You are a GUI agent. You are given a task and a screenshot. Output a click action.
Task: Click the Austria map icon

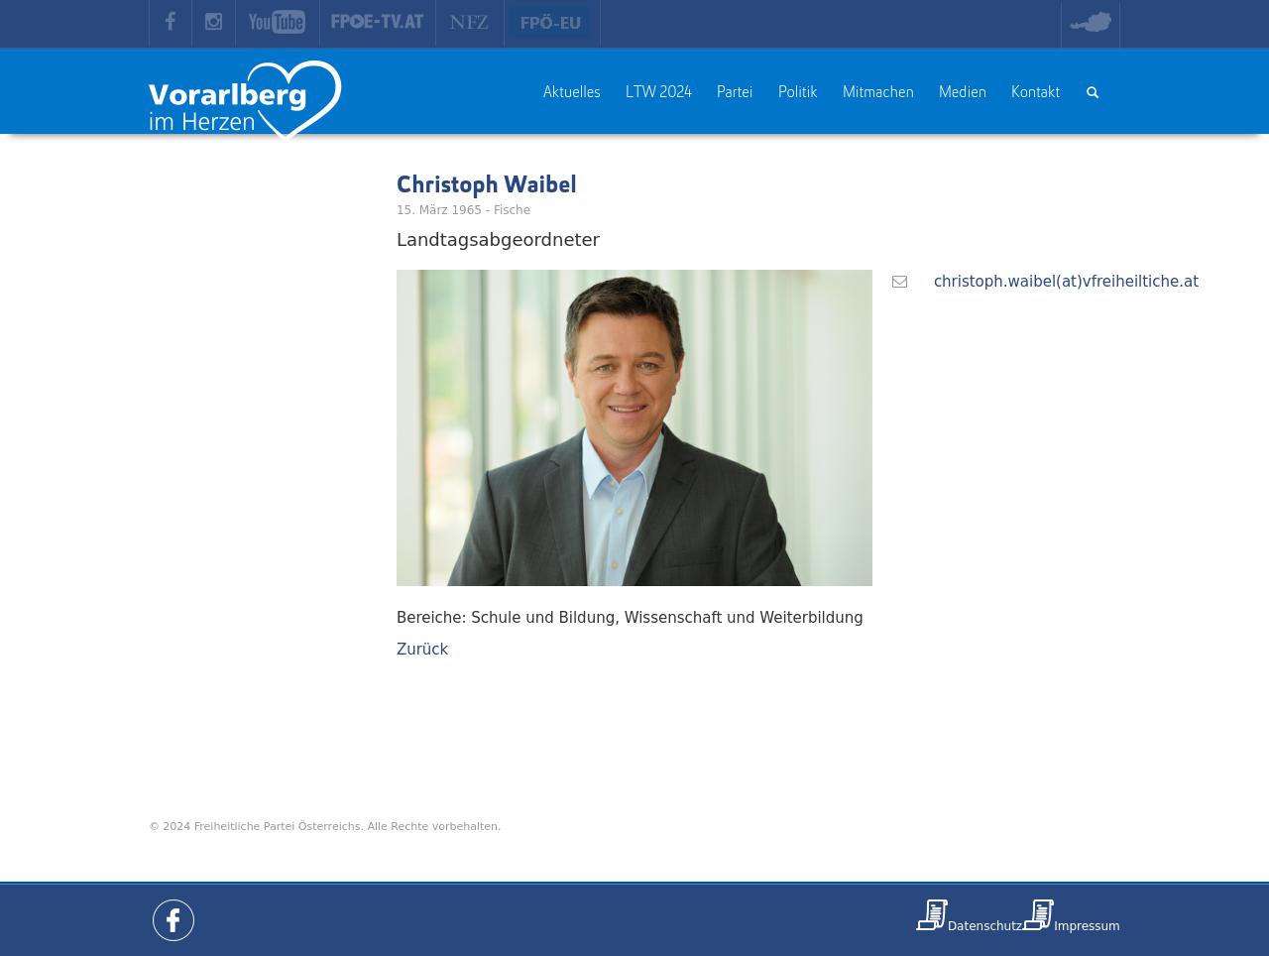click(1091, 22)
